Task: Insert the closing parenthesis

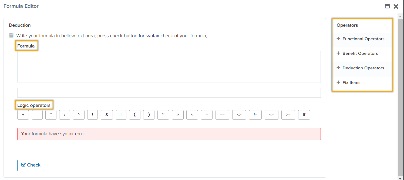Action: coord(149,115)
